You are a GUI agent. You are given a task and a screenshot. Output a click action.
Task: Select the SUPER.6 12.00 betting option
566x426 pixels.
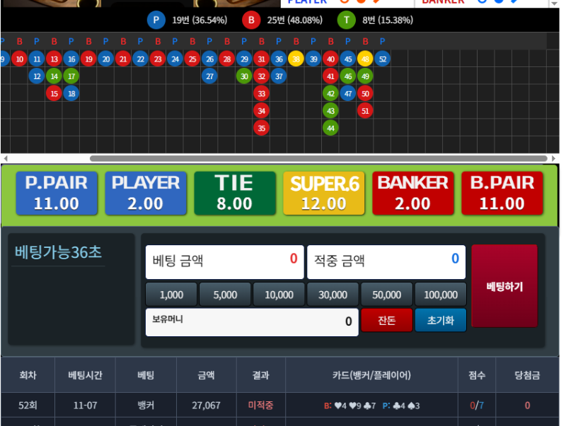(323, 192)
